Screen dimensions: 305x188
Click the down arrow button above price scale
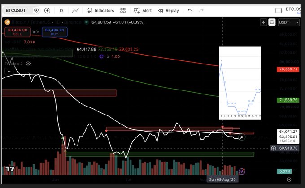tap(263, 22)
